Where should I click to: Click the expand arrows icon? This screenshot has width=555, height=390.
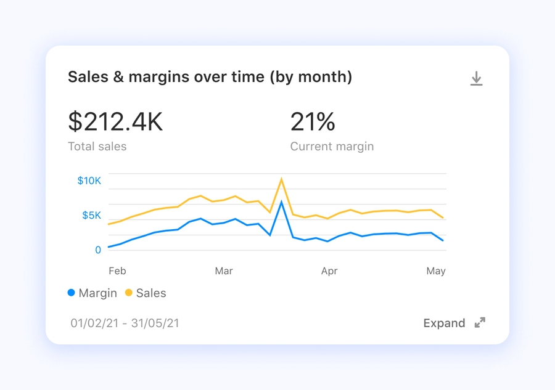tap(480, 323)
